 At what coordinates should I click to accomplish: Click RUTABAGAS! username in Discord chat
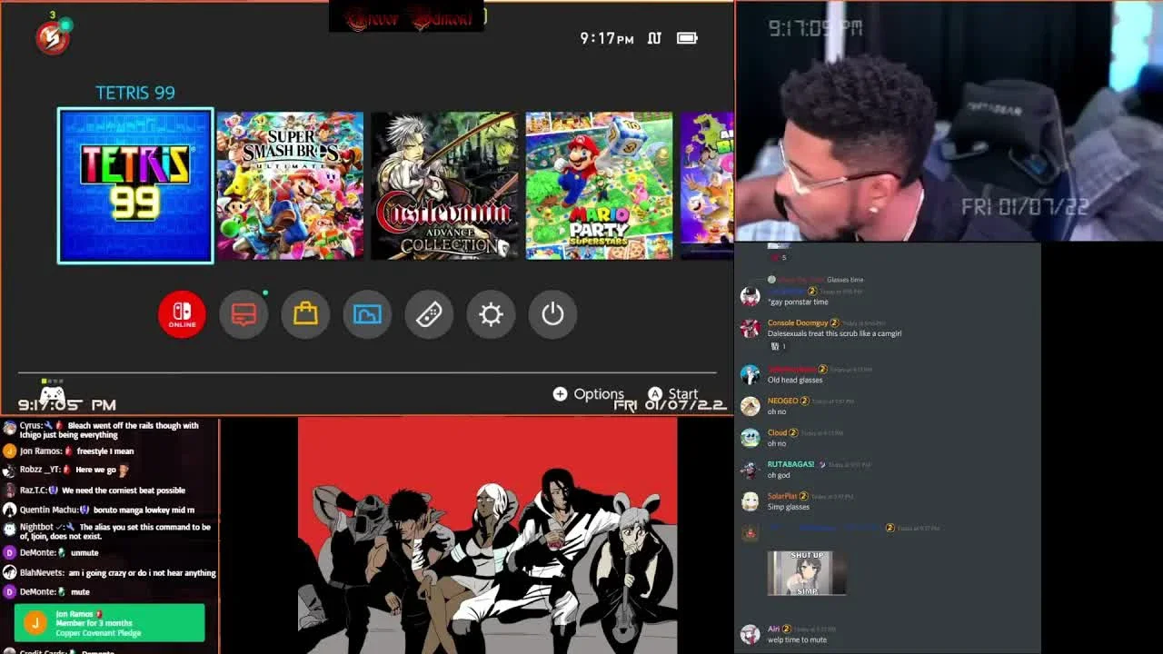[x=790, y=464]
